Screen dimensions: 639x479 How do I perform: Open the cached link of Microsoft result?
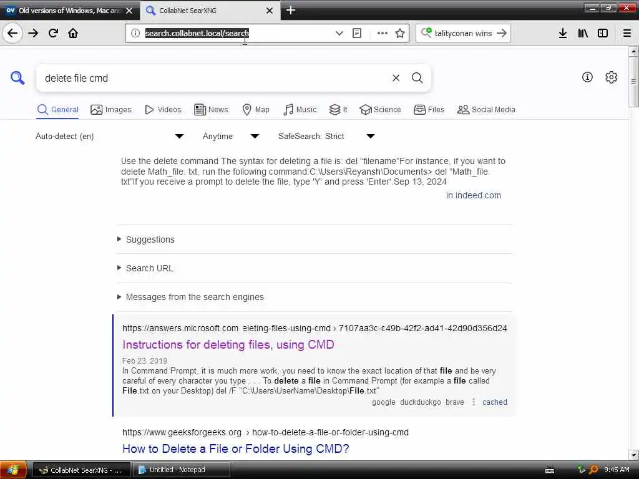click(495, 402)
